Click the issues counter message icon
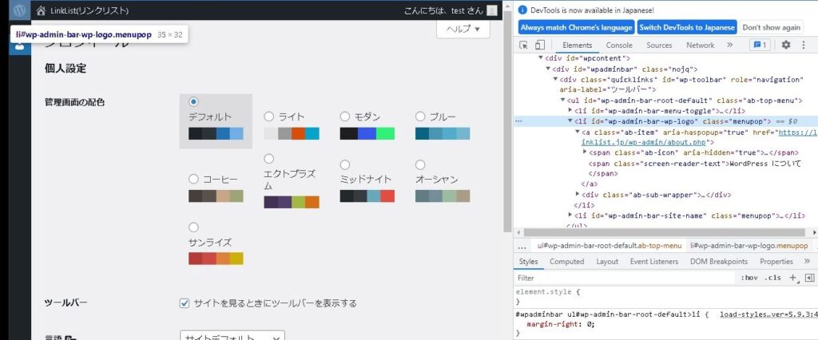The height and width of the screenshot is (340, 818). click(x=759, y=45)
